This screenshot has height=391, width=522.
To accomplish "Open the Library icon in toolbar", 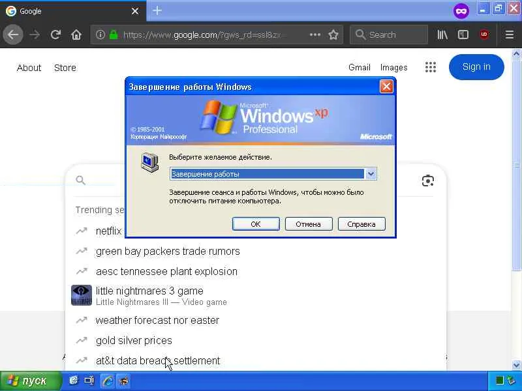I will pos(442,35).
